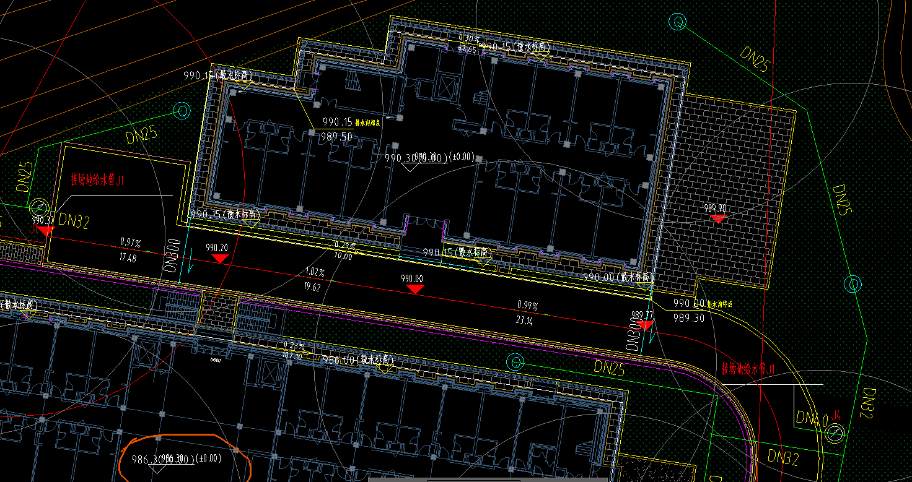Click the 23.14 distance value

pyautogui.click(x=524, y=321)
